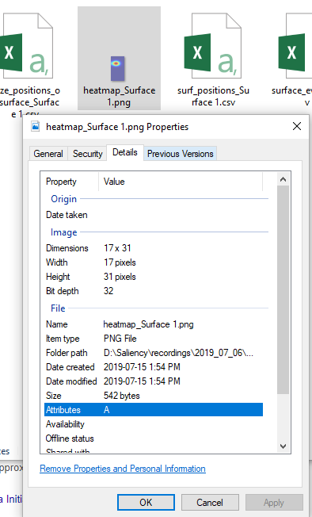Open the Previous Versions tab

pyautogui.click(x=180, y=154)
